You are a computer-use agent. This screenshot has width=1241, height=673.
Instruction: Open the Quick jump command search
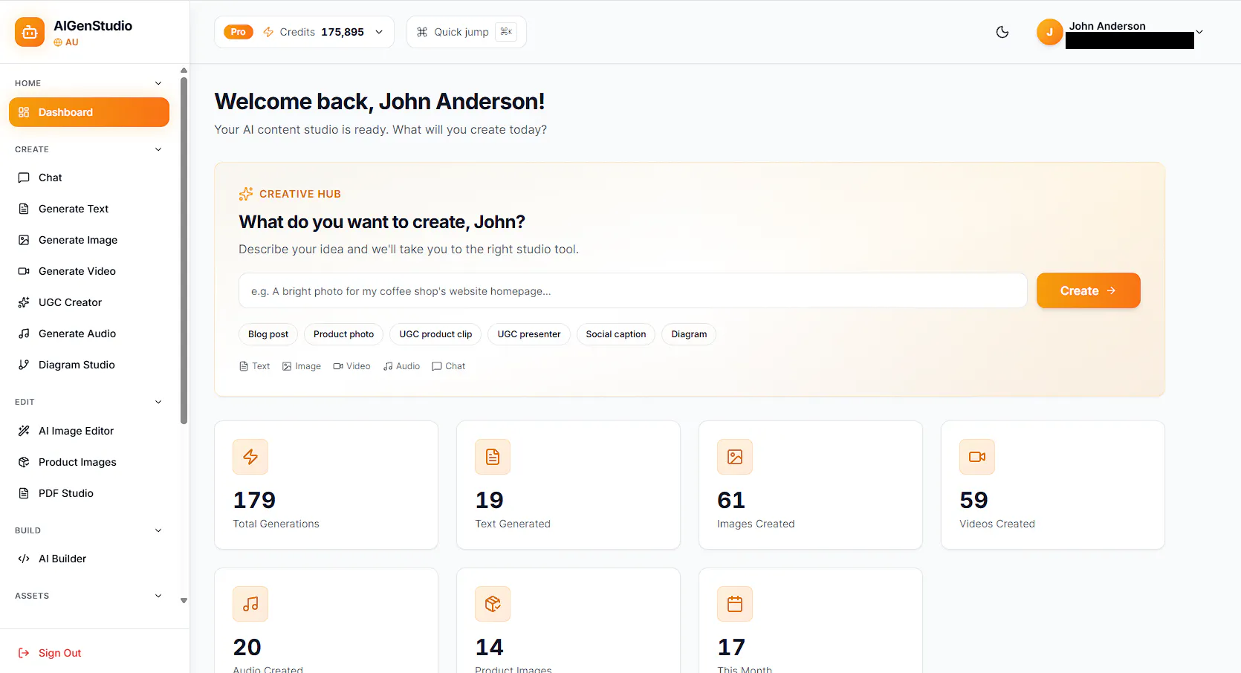point(466,32)
